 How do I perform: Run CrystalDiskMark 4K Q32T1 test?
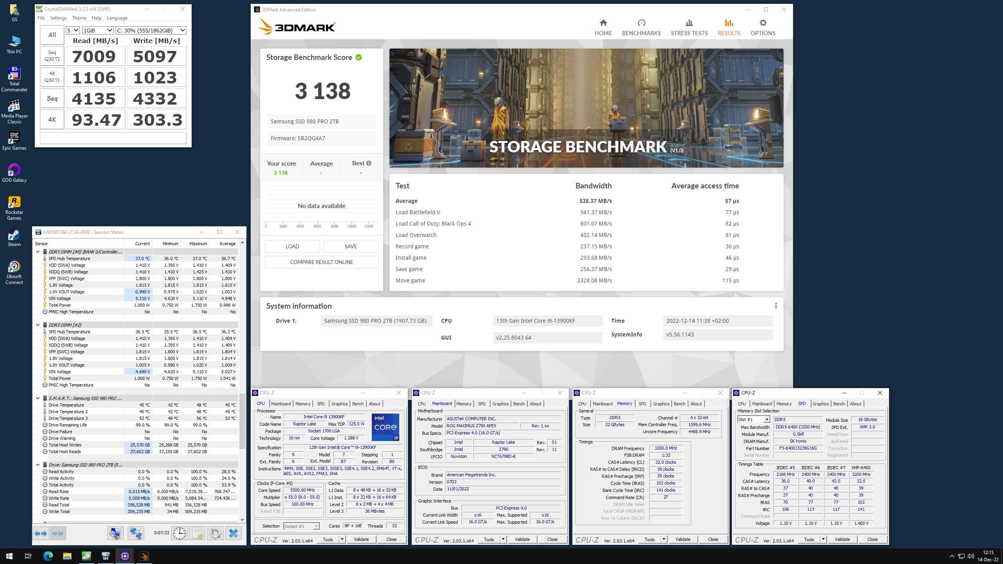click(x=52, y=77)
